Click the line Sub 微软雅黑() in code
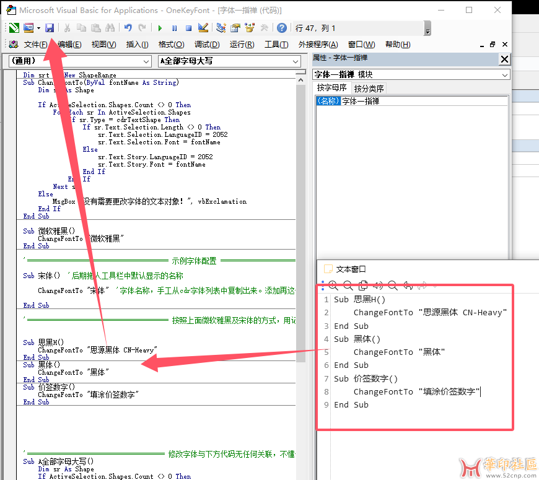 coord(49,231)
